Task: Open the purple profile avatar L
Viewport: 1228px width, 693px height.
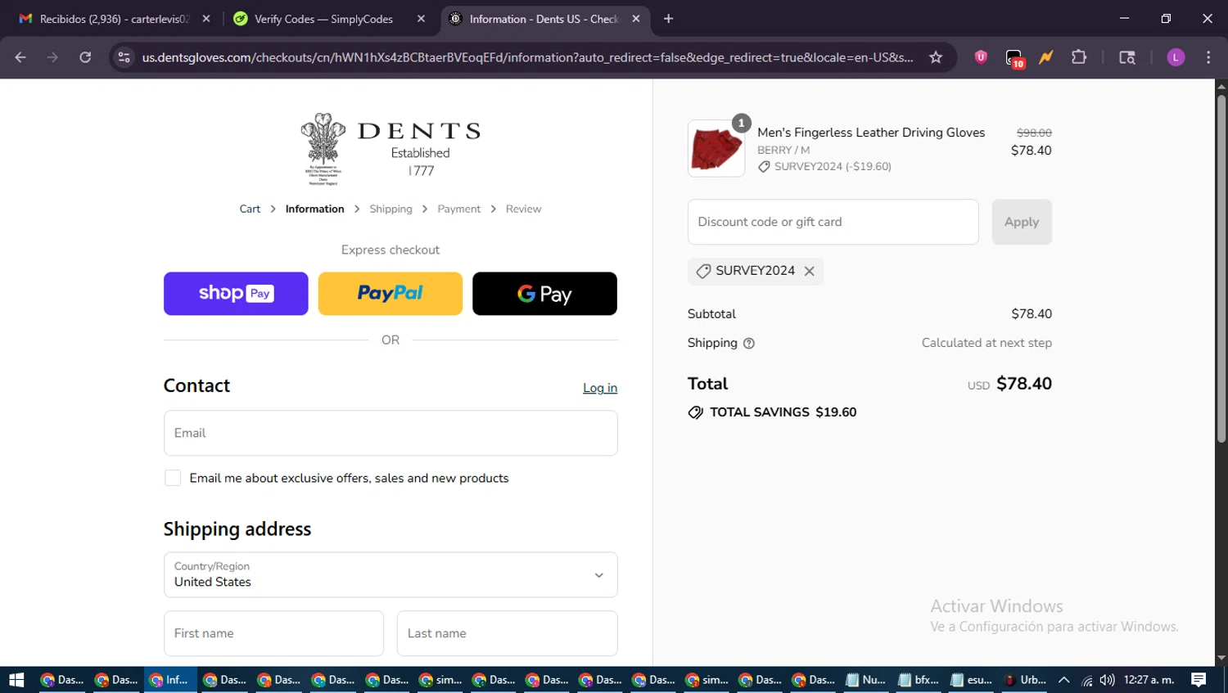Action: tap(1176, 57)
